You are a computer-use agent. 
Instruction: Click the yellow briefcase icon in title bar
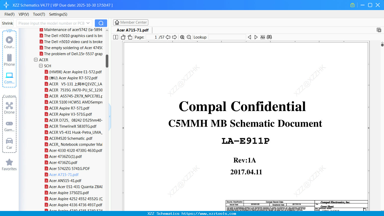coord(352,5)
